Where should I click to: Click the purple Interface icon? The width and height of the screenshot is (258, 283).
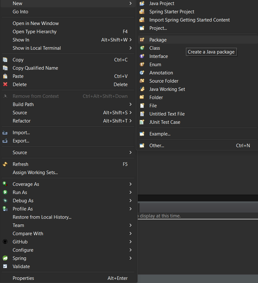point(142,56)
